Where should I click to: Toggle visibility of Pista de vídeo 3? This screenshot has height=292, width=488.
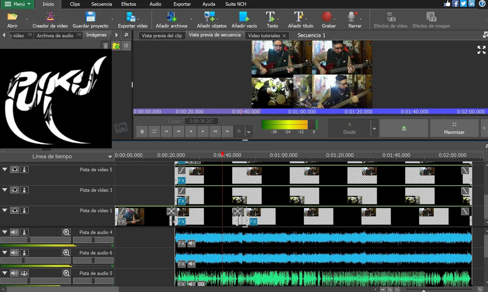coord(14,190)
